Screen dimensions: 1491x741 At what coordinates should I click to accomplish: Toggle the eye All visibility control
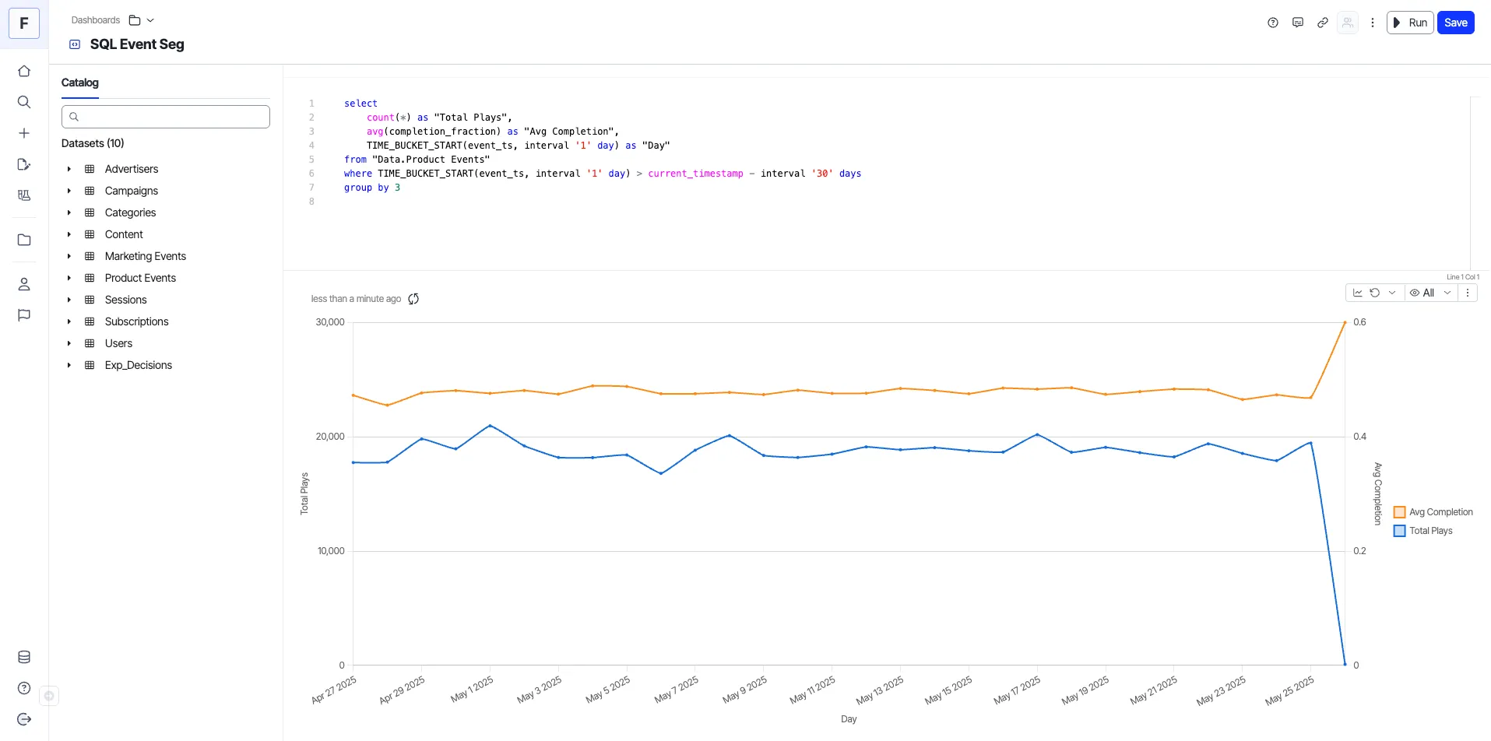1422,293
